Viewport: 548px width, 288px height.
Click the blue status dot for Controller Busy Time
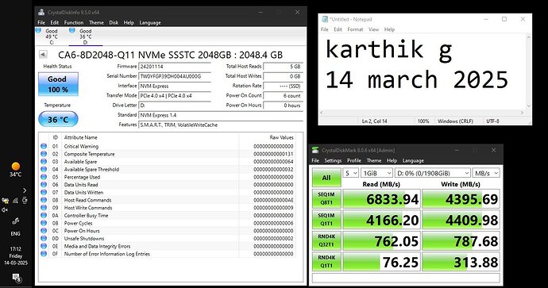click(x=44, y=215)
